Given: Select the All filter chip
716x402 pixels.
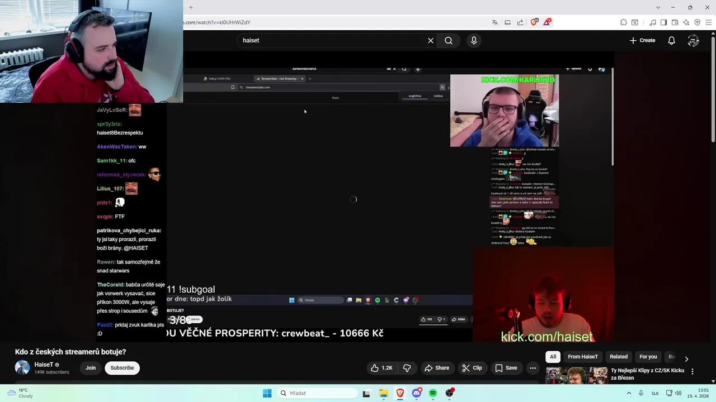Looking at the screenshot, I should tap(553, 357).
